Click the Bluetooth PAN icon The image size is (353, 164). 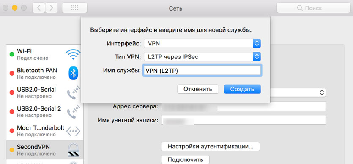73,74
